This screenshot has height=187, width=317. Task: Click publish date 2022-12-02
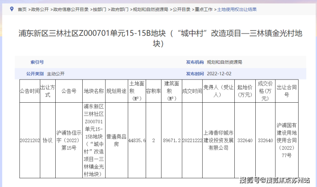219,74
